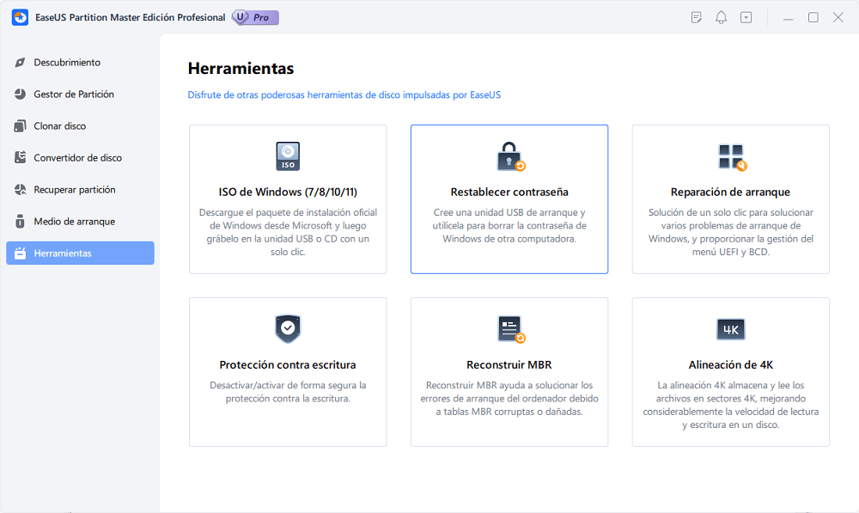Open the title bar dropdown menu icon

[746, 17]
